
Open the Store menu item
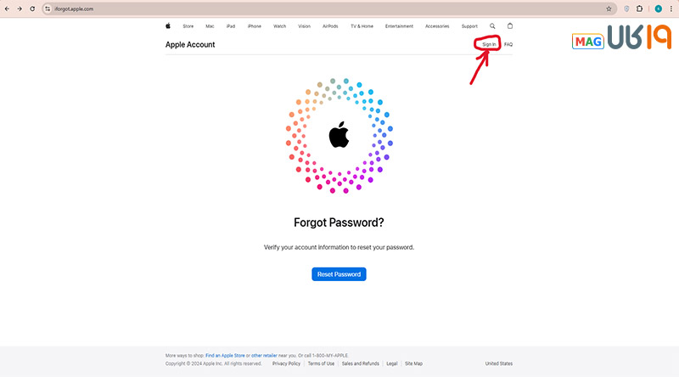188,26
